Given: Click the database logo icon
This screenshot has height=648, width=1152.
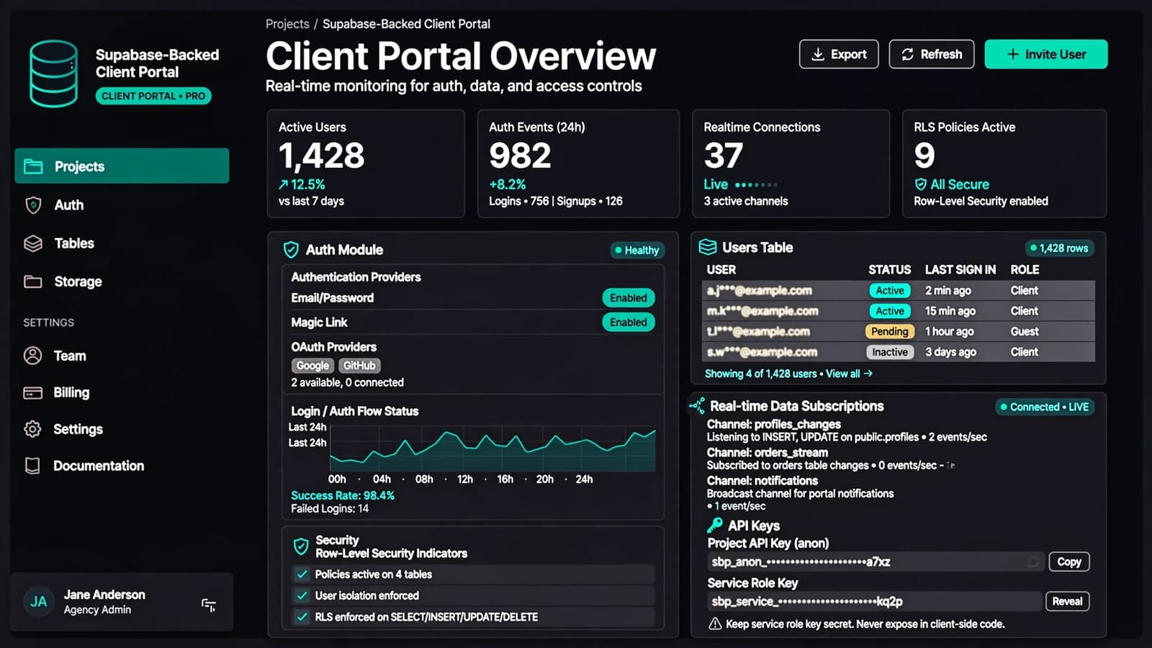Looking at the screenshot, I should pos(53,73).
